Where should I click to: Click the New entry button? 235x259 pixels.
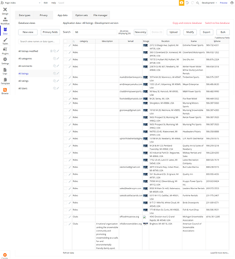(140, 32)
